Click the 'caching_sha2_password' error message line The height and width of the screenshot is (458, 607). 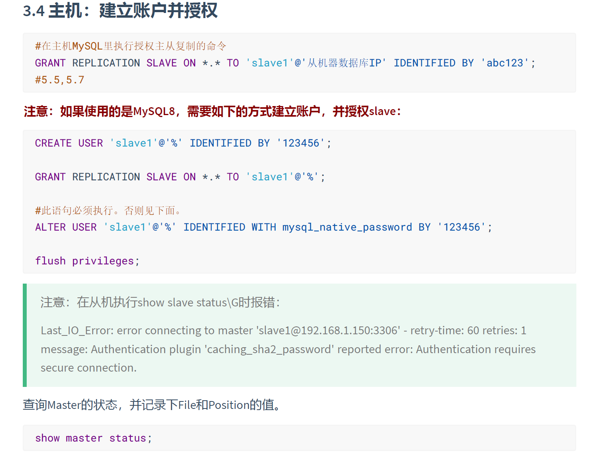coord(288,349)
